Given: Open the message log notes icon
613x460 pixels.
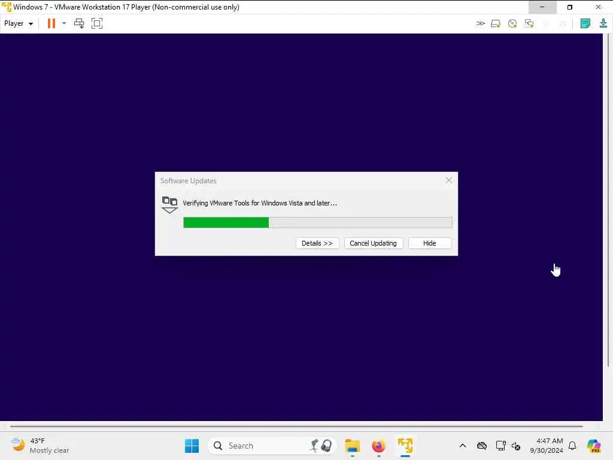Looking at the screenshot, I should point(585,23).
